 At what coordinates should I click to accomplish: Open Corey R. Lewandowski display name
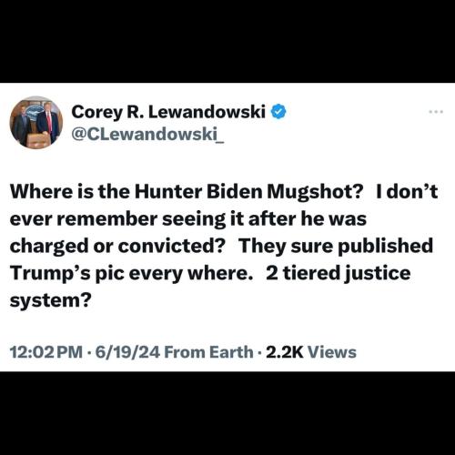pos(168,112)
